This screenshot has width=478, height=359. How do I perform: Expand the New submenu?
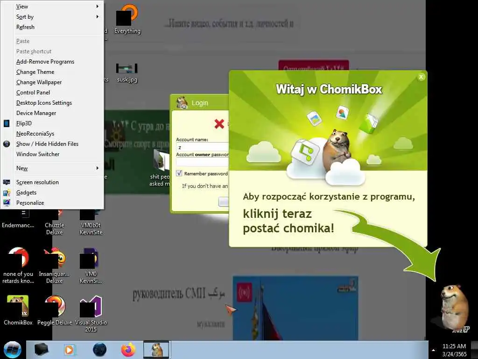tap(52, 168)
